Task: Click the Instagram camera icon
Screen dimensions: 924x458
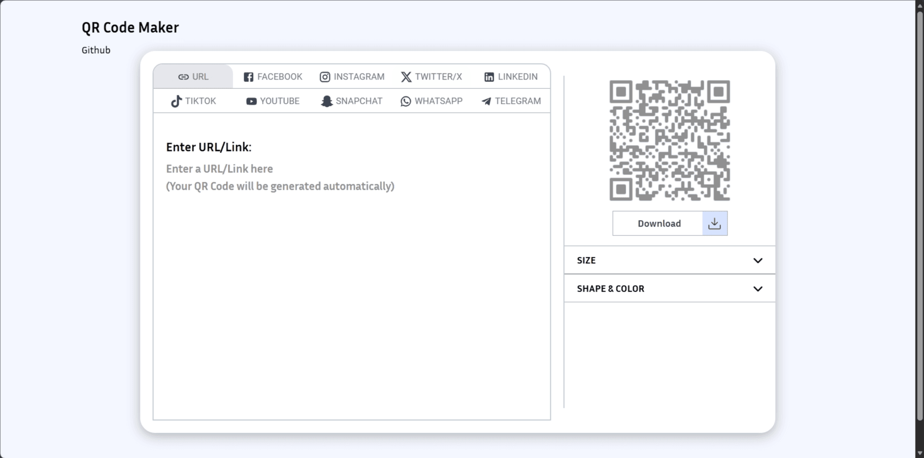Action: point(325,76)
